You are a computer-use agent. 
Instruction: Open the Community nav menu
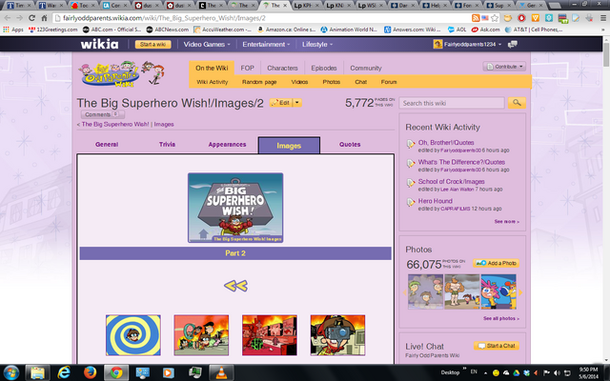pos(366,68)
